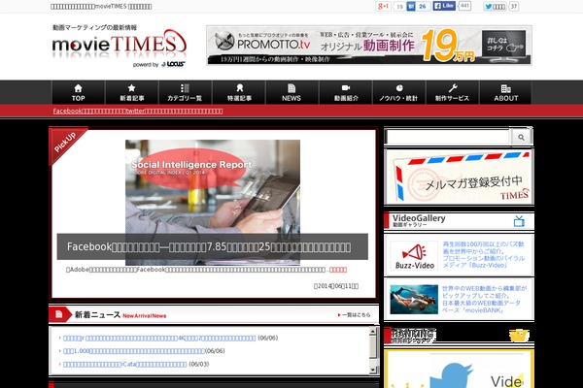Open the Buzz-Video description link

click(x=483, y=255)
